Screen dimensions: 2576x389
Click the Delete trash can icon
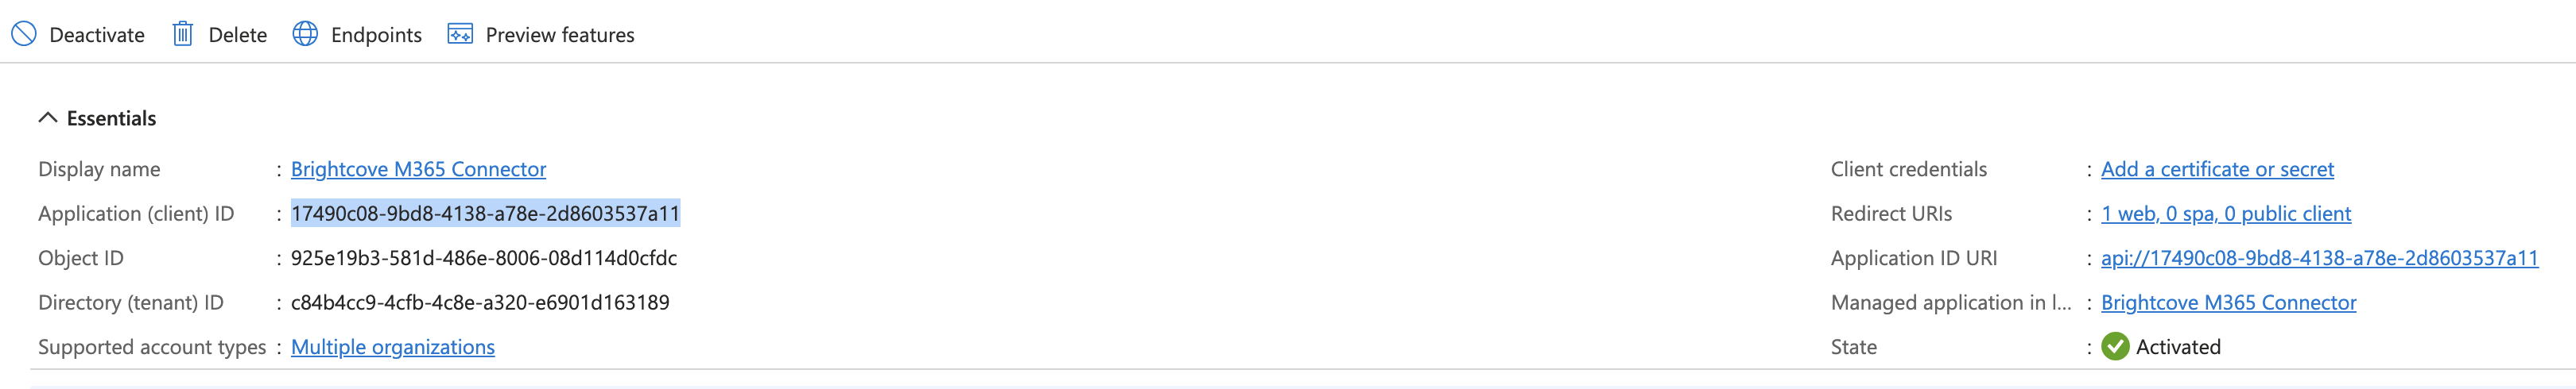point(182,34)
